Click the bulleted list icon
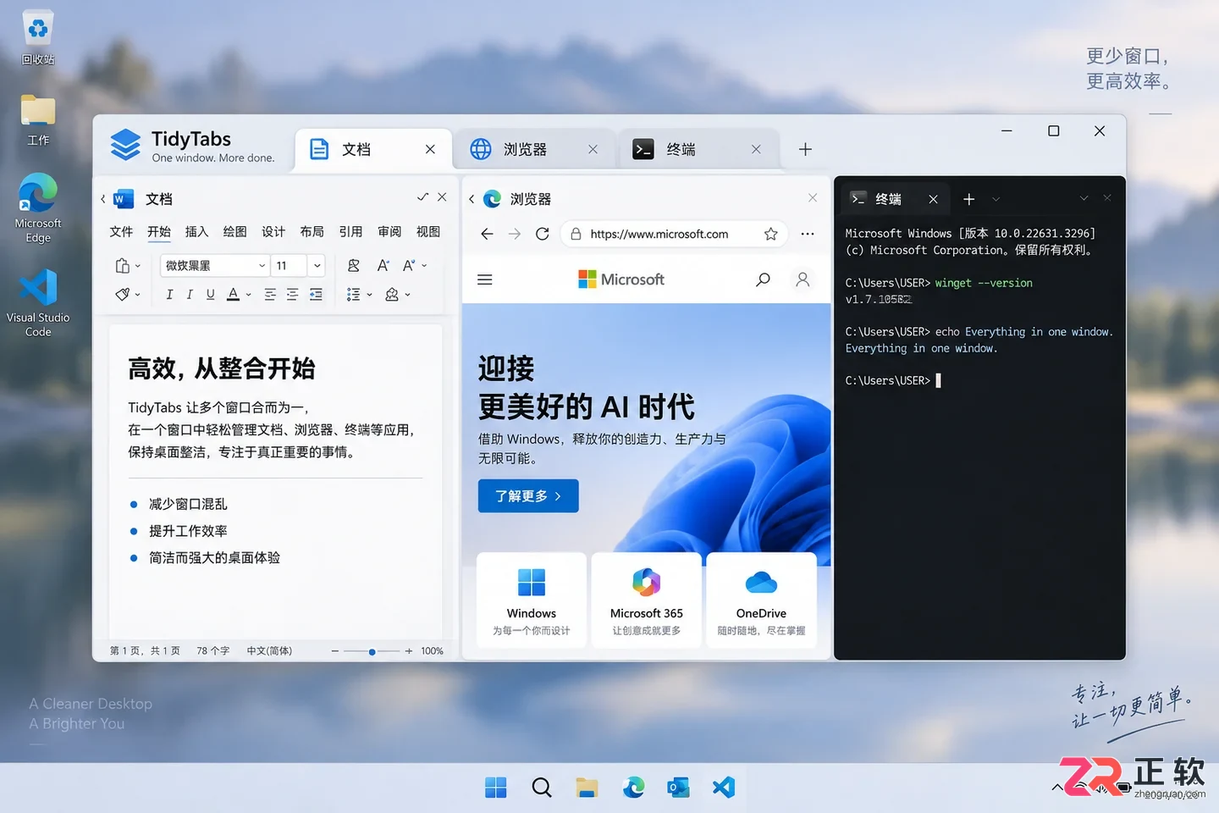1219x813 pixels. tap(353, 295)
